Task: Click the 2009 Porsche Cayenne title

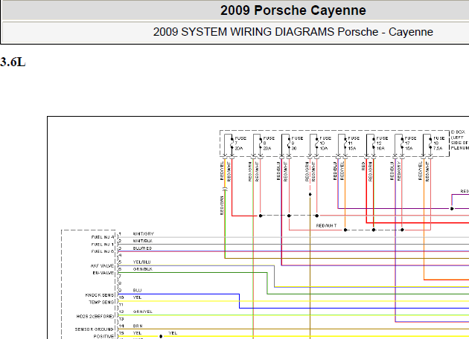Action: 293,10
